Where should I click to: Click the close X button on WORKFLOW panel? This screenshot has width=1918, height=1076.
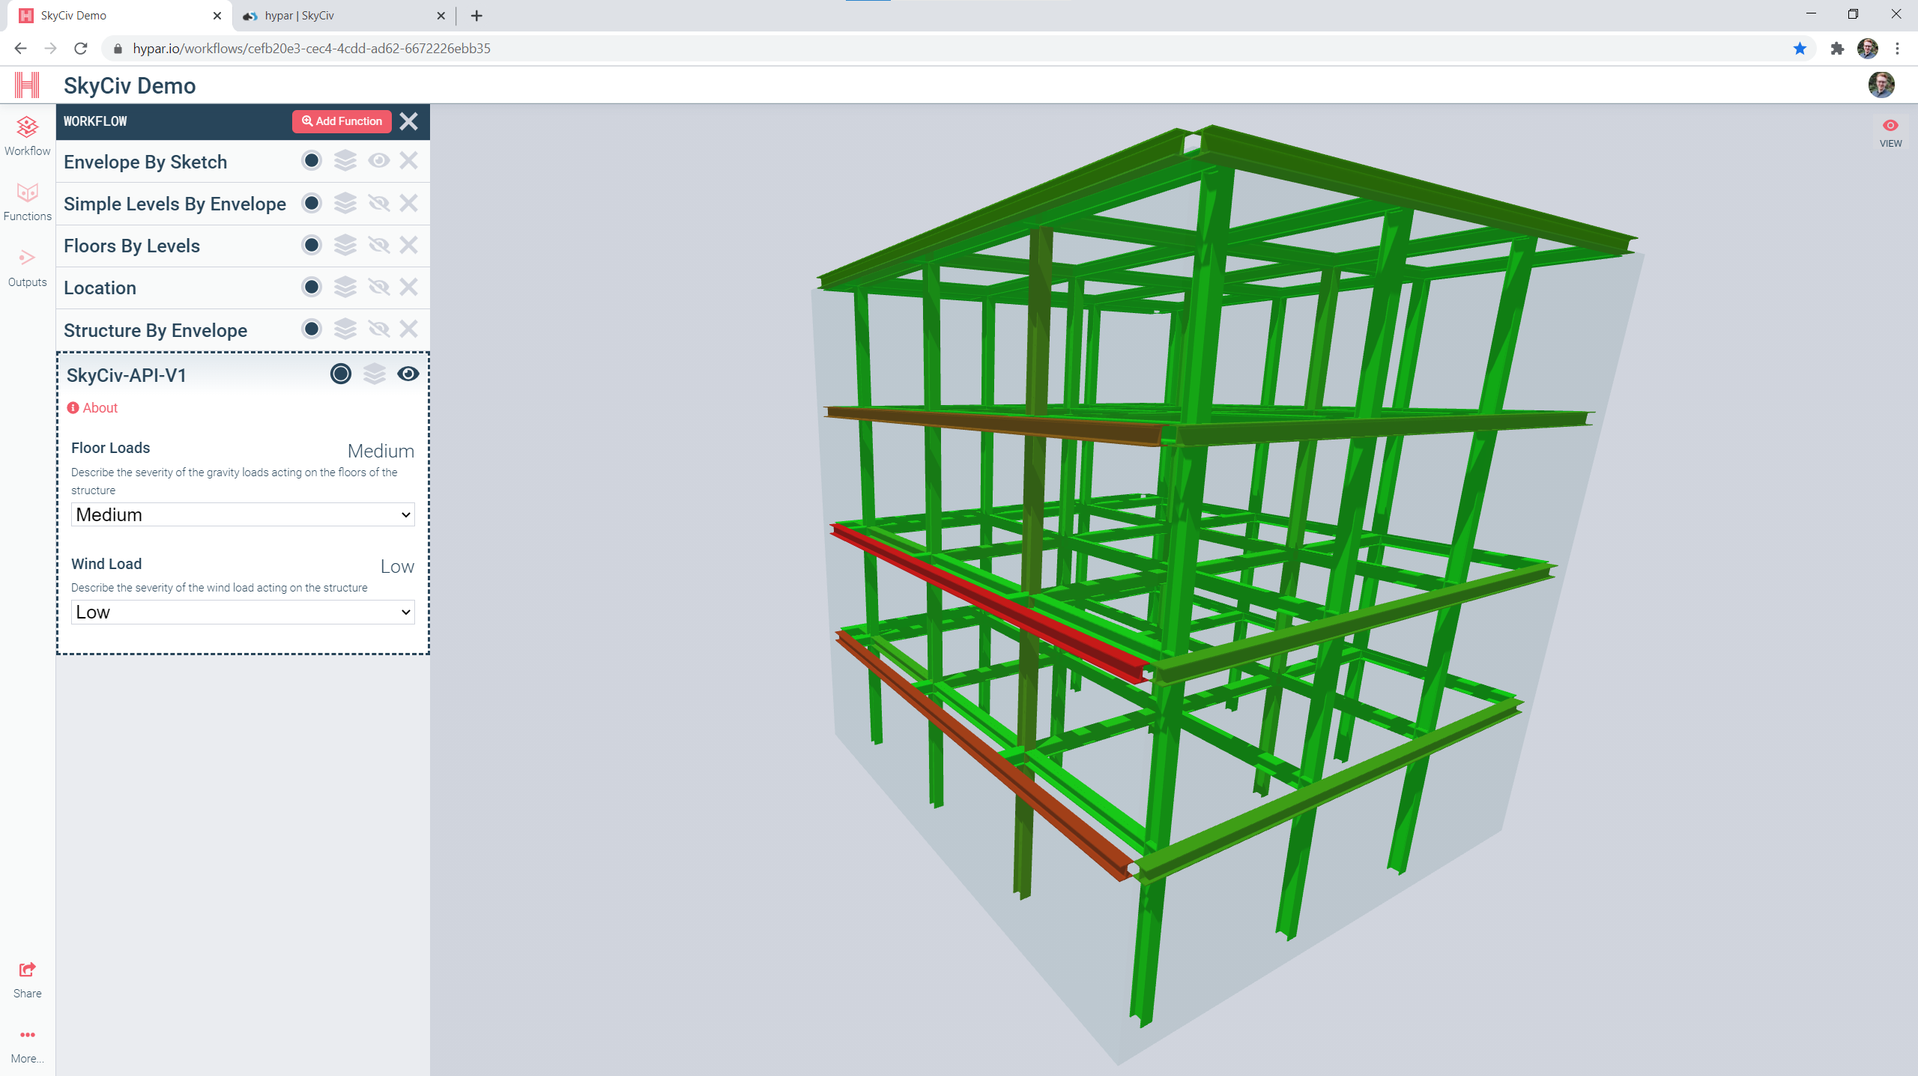coord(408,121)
